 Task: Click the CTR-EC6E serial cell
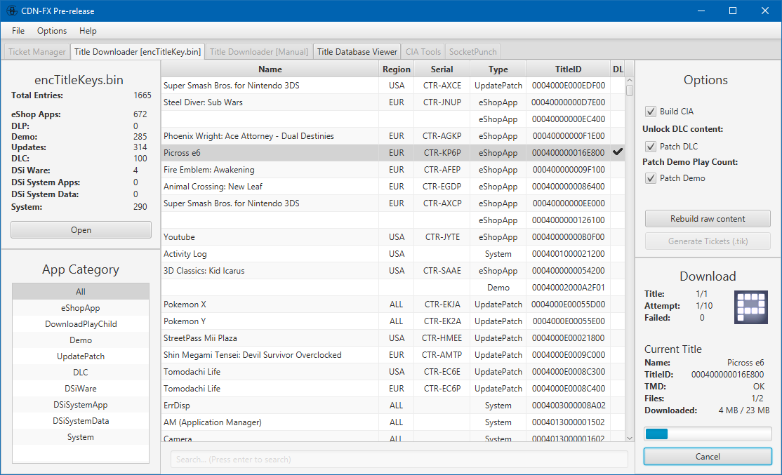click(x=442, y=371)
